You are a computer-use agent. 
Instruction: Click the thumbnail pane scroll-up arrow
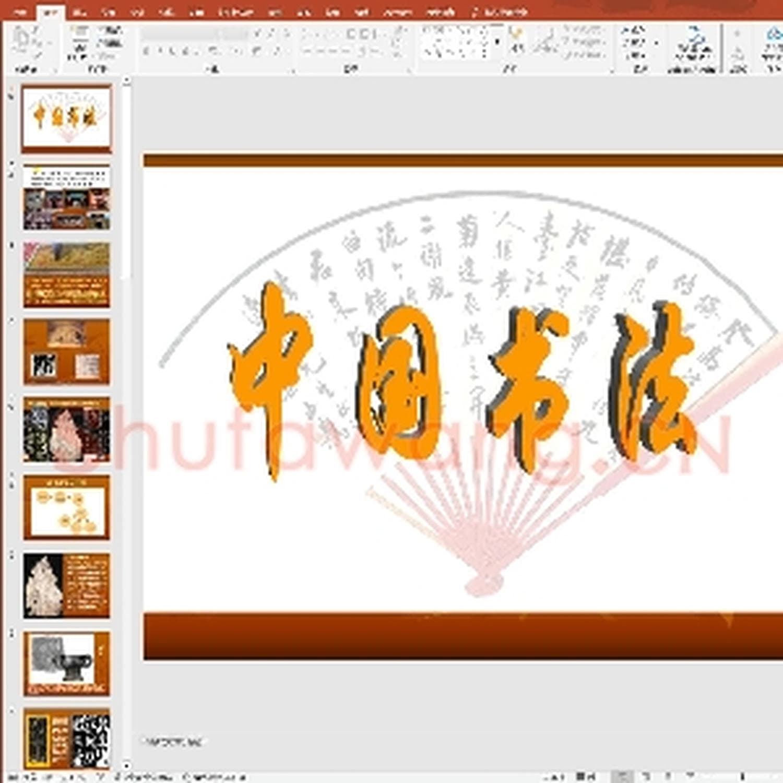tap(126, 81)
